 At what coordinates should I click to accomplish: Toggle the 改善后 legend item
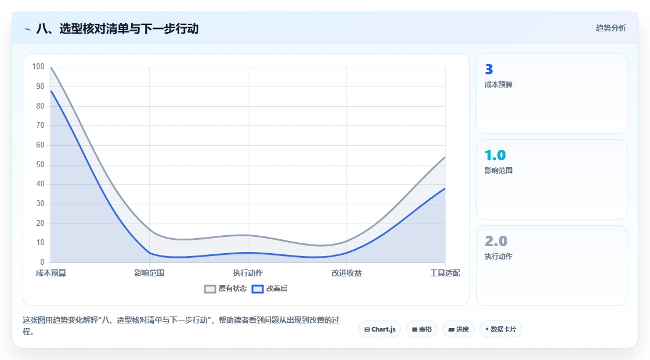[x=269, y=289]
